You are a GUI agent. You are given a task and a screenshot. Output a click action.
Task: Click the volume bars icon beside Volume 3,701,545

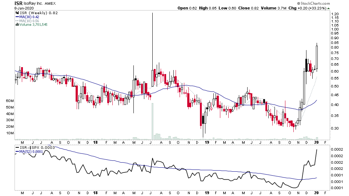[17, 25]
